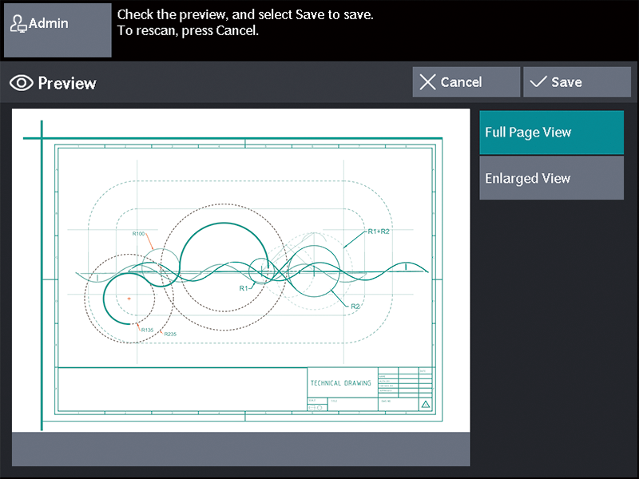Image resolution: width=639 pixels, height=479 pixels.
Task: Click the gray bar below the preview
Action: pyautogui.click(x=240, y=449)
